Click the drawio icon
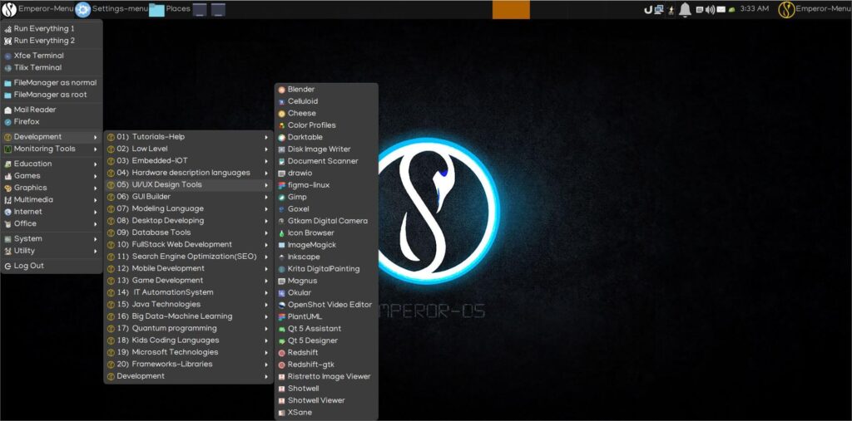The image size is (852, 421). pyautogui.click(x=281, y=173)
